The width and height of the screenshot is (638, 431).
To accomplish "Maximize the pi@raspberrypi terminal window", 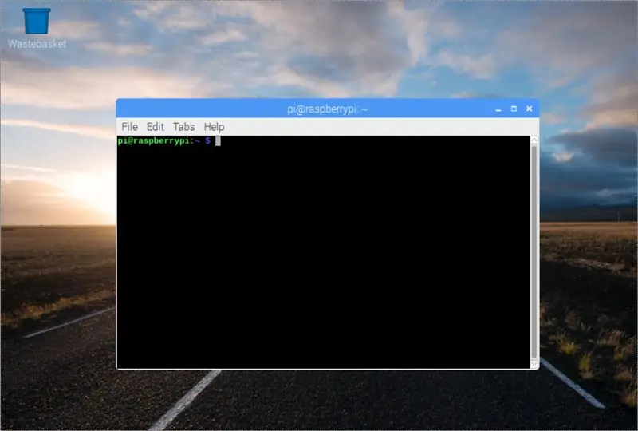I will coord(514,109).
